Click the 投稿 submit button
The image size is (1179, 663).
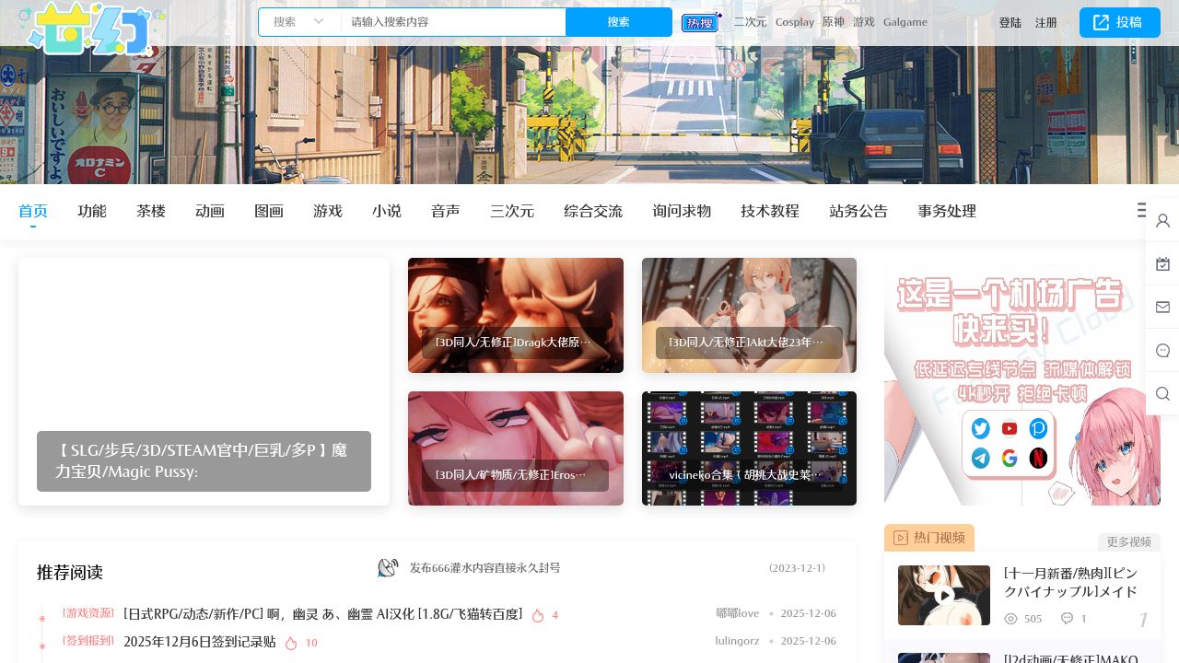tap(1119, 22)
